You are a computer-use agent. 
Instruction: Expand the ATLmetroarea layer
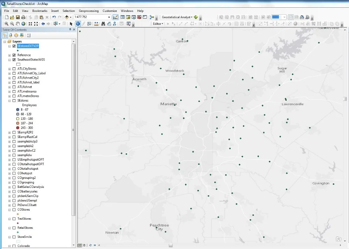9,91
